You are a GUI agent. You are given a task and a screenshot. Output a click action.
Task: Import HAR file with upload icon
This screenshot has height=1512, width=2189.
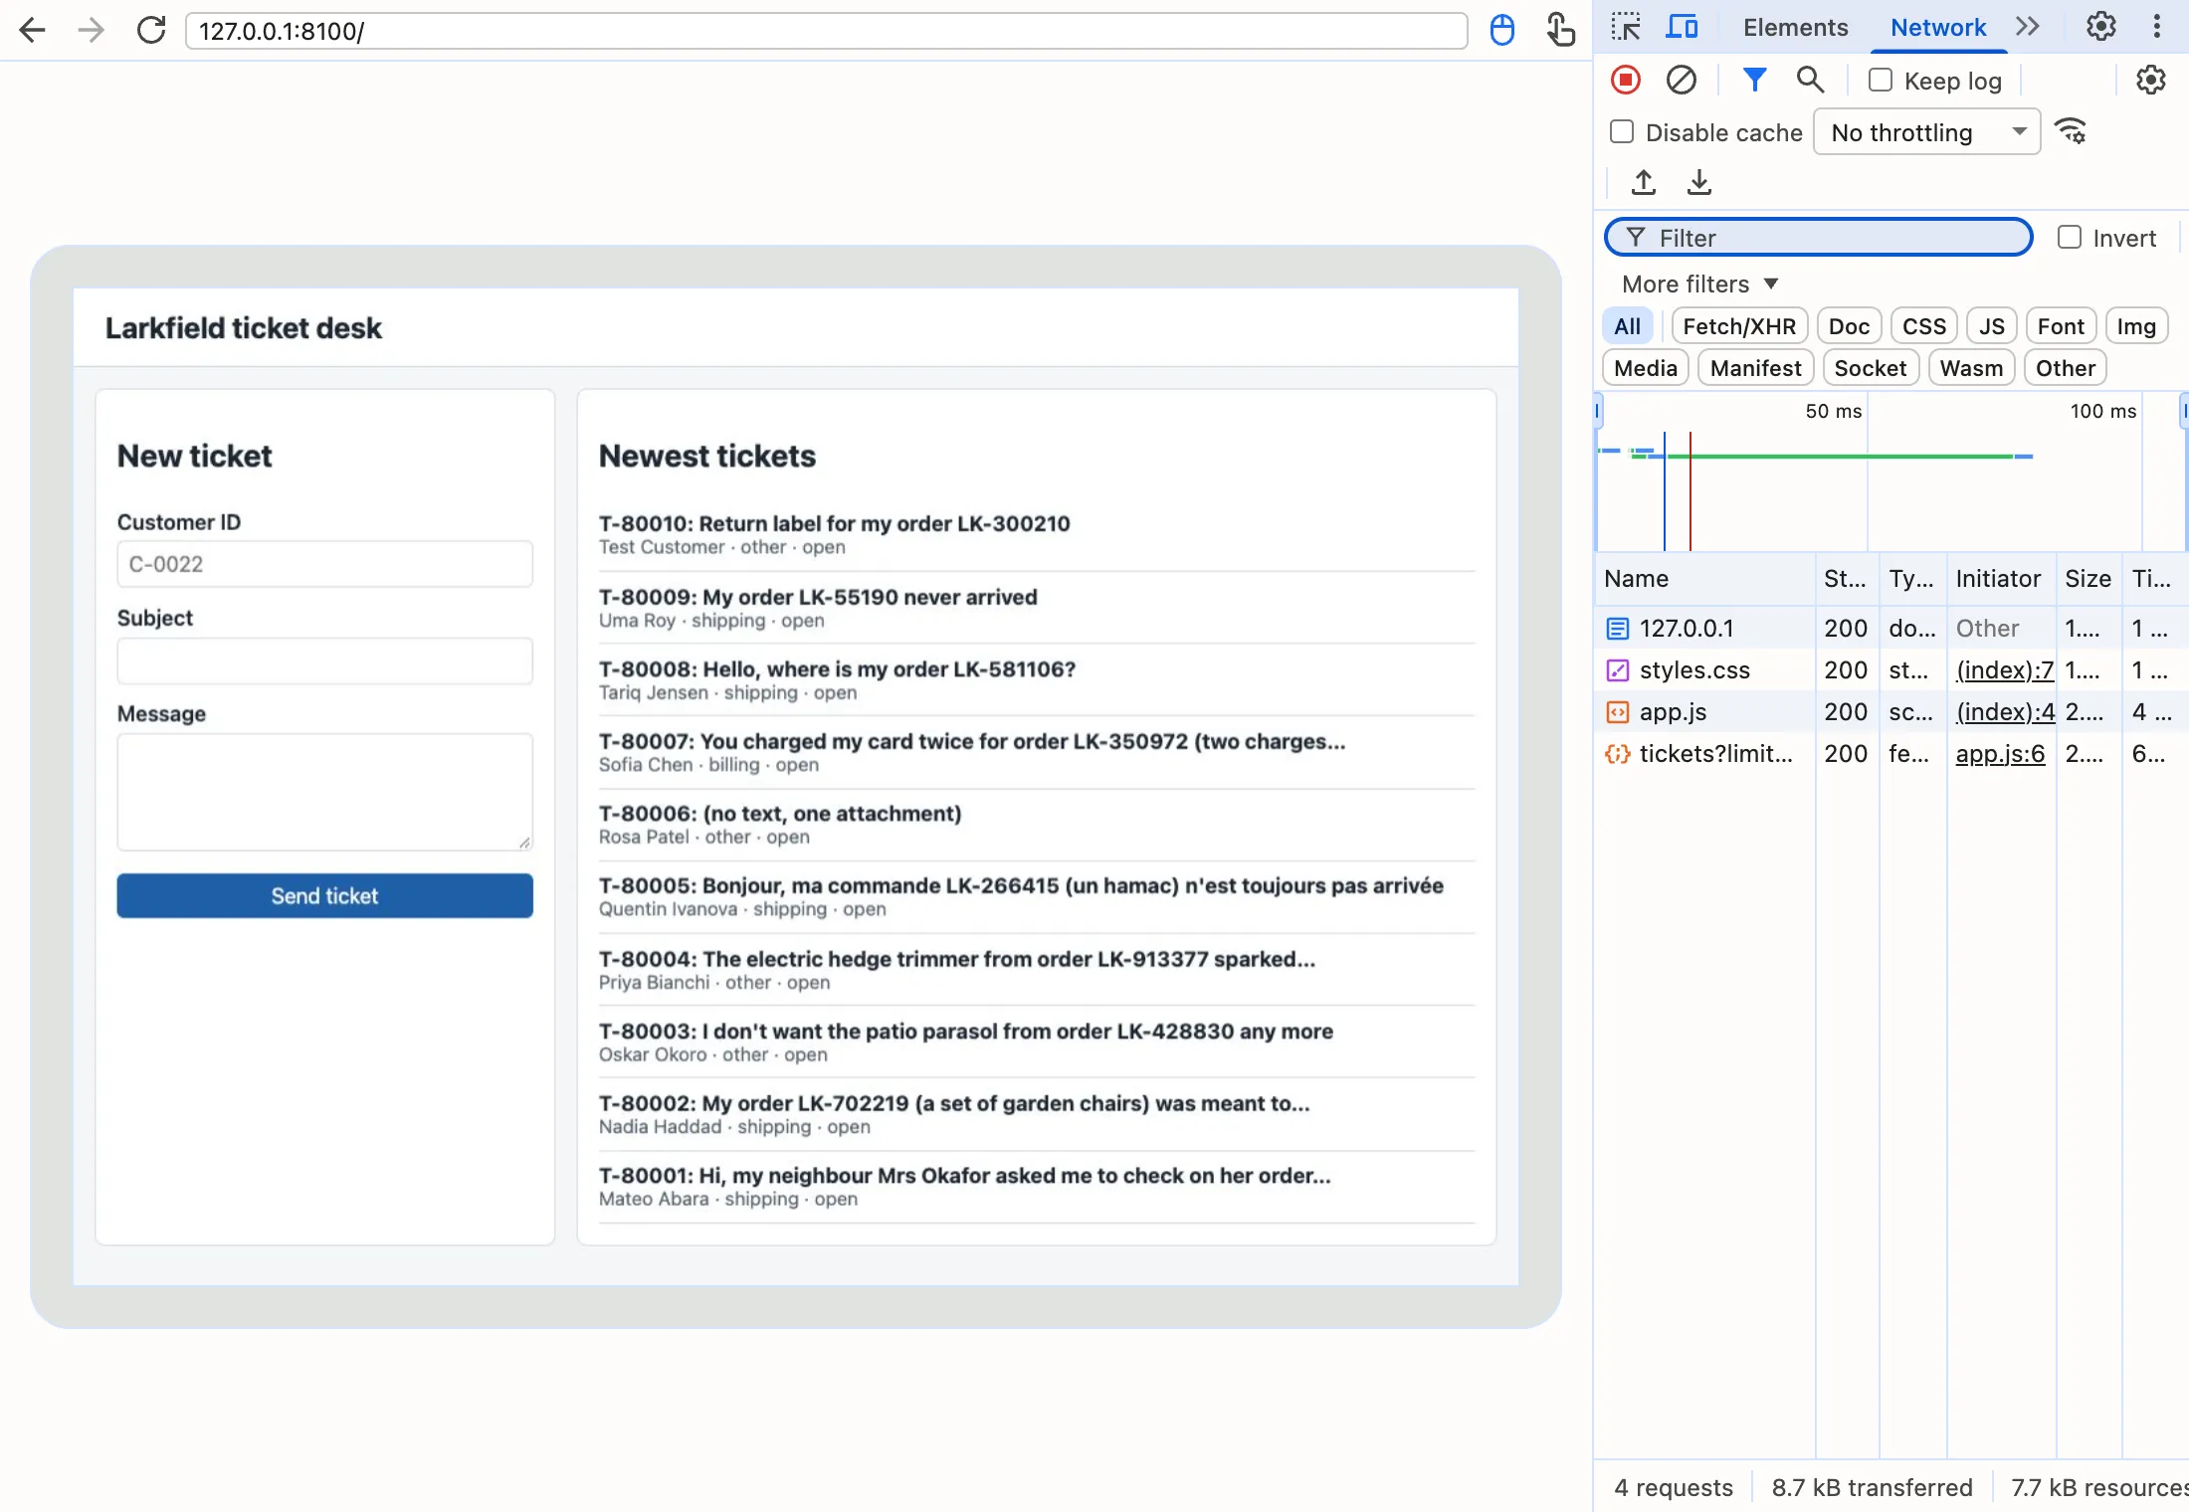coord(1644,182)
